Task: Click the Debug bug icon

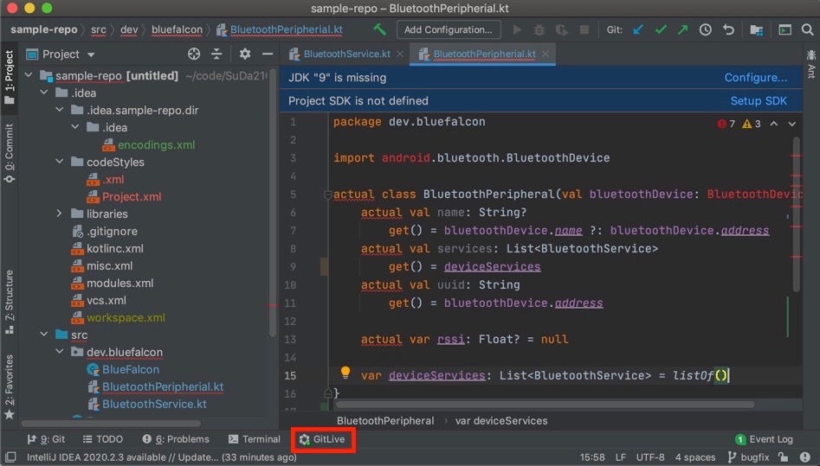Action: click(539, 29)
